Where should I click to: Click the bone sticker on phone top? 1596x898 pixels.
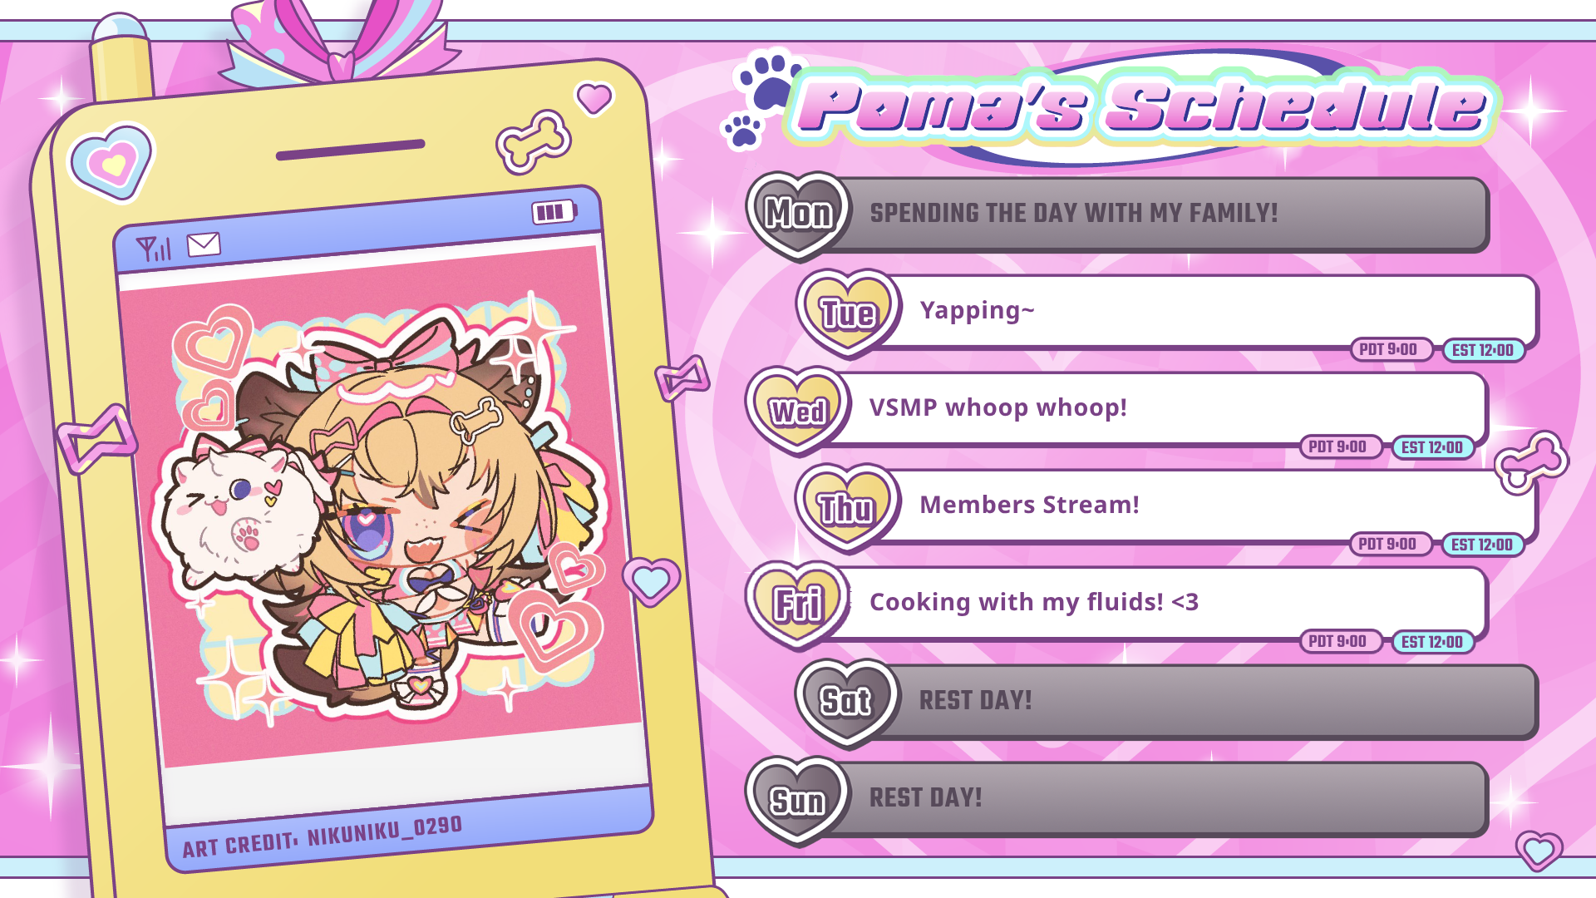point(534,141)
